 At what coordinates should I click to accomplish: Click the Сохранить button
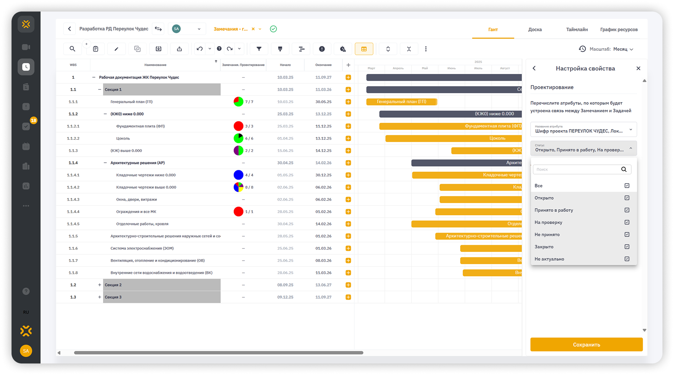(586, 344)
